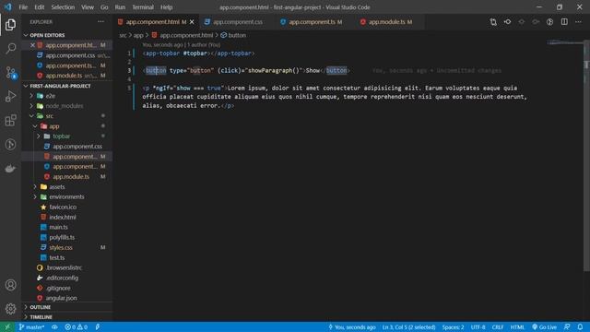This screenshot has height=332, width=590.
Task: Open the Selection menu
Action: click(x=63, y=7)
